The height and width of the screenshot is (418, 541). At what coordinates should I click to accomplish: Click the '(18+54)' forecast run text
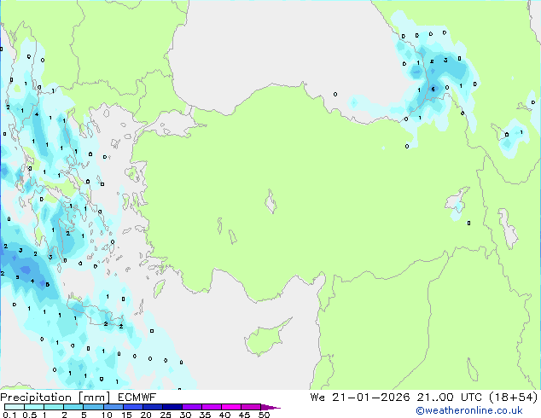514,398
